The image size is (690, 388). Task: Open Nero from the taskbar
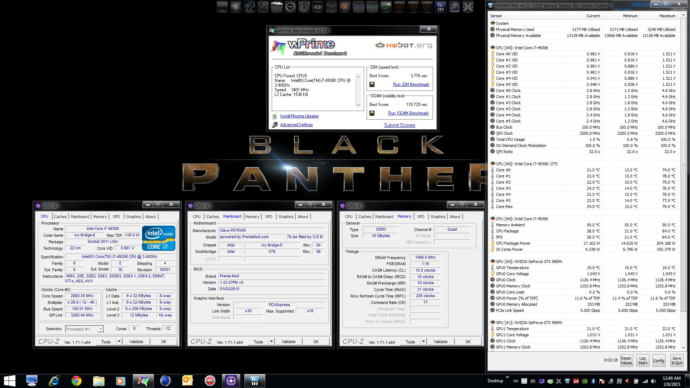tap(210, 381)
